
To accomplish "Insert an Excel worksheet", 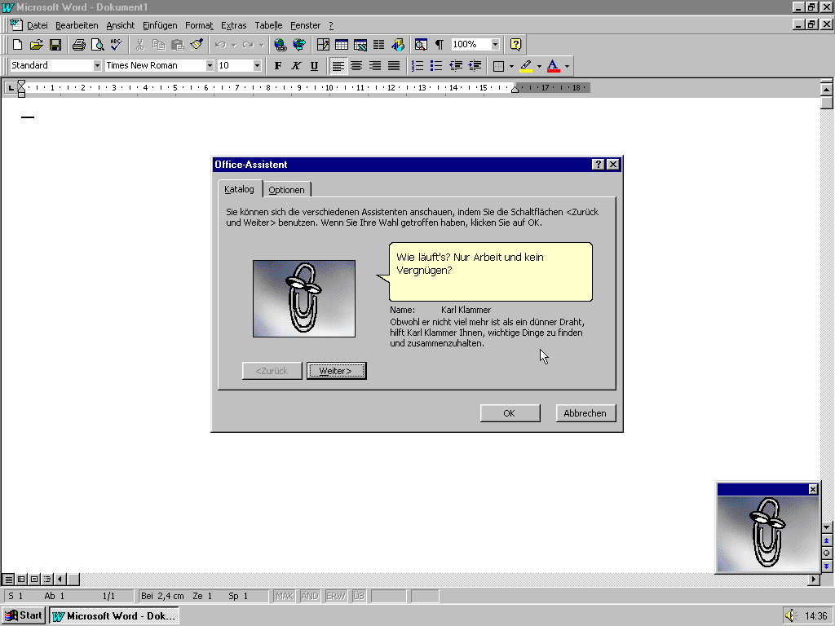I will point(360,45).
